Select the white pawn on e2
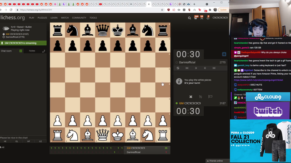 click(x=118, y=120)
